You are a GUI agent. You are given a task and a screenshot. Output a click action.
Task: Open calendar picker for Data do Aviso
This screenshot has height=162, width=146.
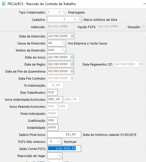tap(72, 57)
